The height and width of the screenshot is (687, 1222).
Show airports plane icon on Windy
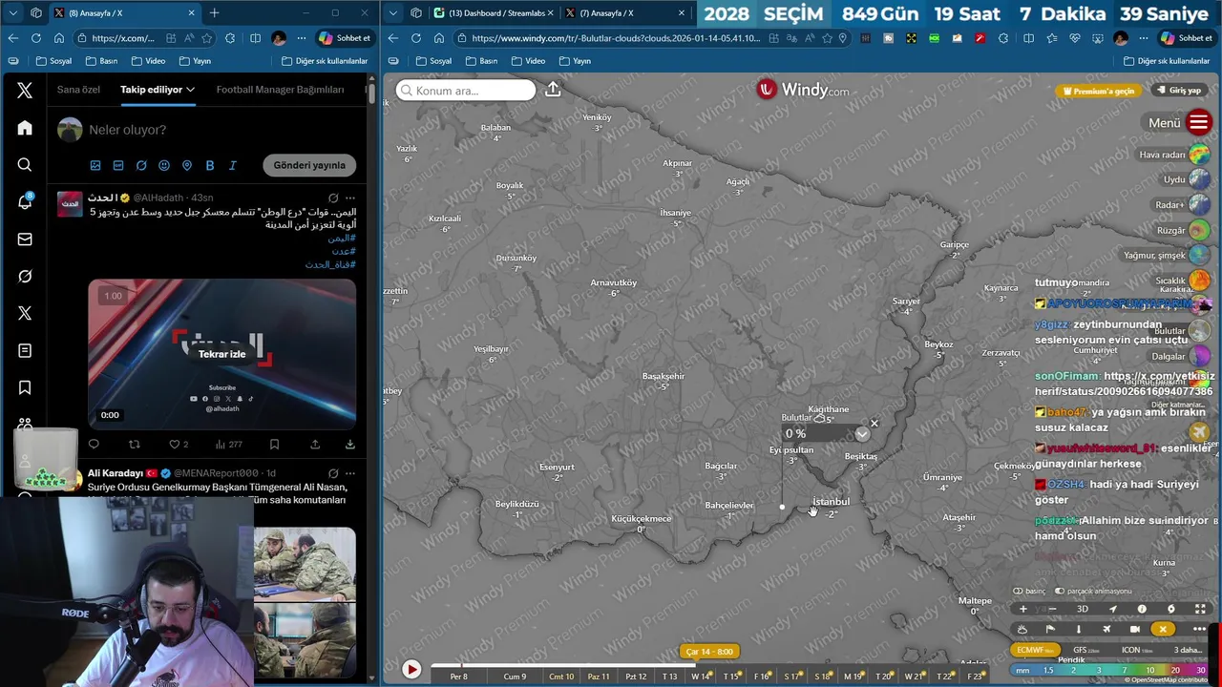pos(1106,629)
